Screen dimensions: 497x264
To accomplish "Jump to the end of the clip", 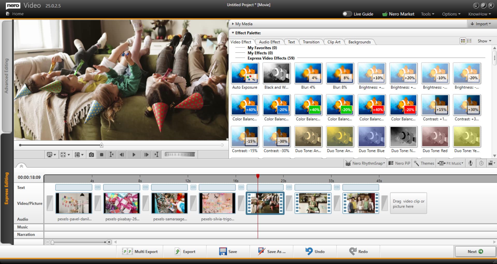I will pyautogui.click(x=156, y=155).
